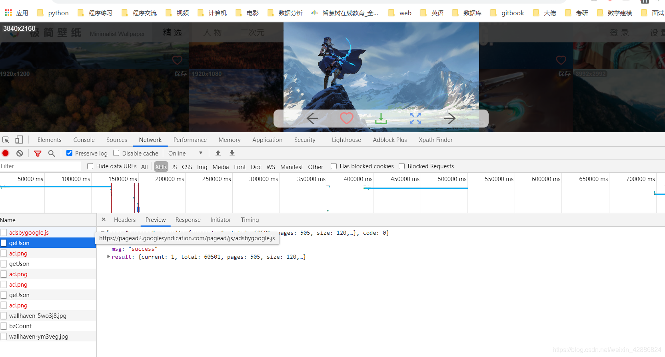Screen dimensions: 665x357
Task: Open the Application tab
Action: click(267, 140)
